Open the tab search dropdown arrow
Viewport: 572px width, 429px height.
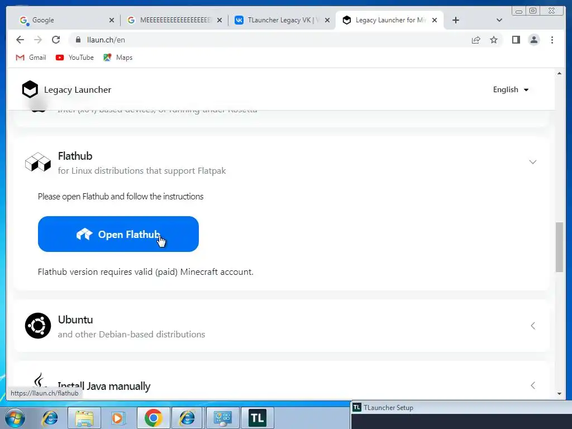pyautogui.click(x=499, y=20)
